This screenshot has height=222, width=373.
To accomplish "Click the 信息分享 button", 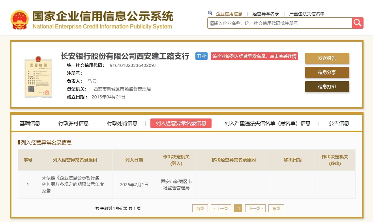I will pyautogui.click(x=327, y=72).
